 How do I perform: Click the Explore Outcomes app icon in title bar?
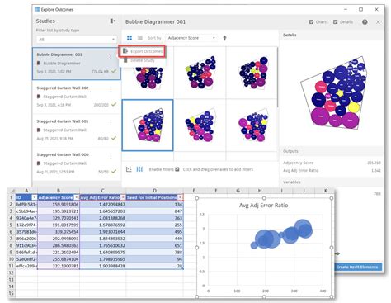(x=37, y=9)
